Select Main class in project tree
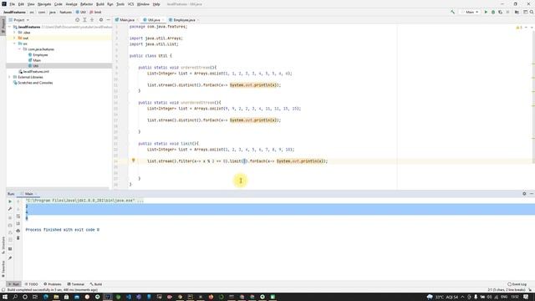 click(34, 60)
